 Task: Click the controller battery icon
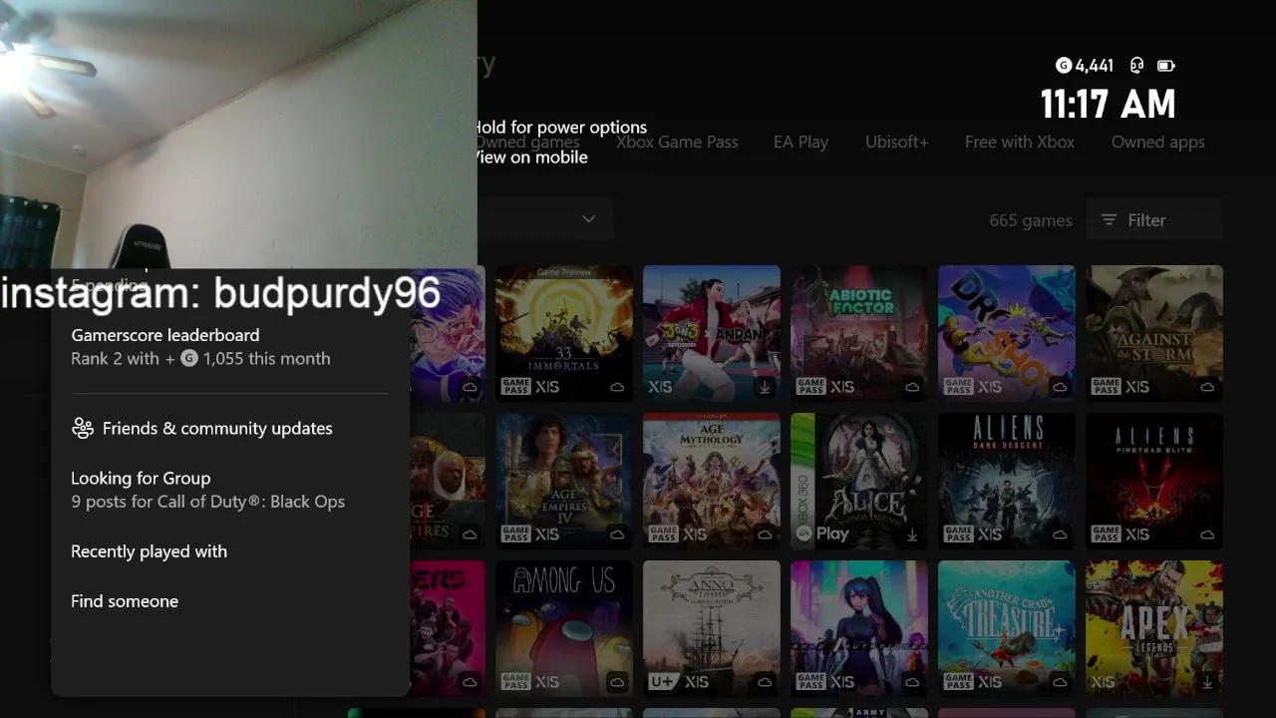[1165, 66]
